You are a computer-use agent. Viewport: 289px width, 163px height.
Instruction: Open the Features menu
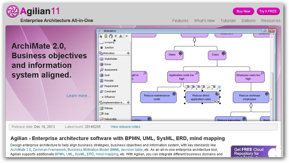[180, 21]
